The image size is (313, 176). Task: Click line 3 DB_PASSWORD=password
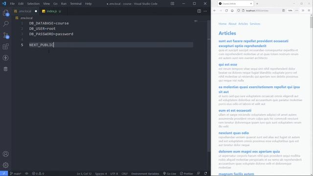pyautogui.click(x=51, y=34)
